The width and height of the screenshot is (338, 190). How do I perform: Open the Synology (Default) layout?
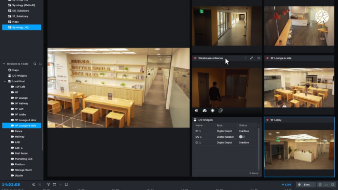(21, 5)
